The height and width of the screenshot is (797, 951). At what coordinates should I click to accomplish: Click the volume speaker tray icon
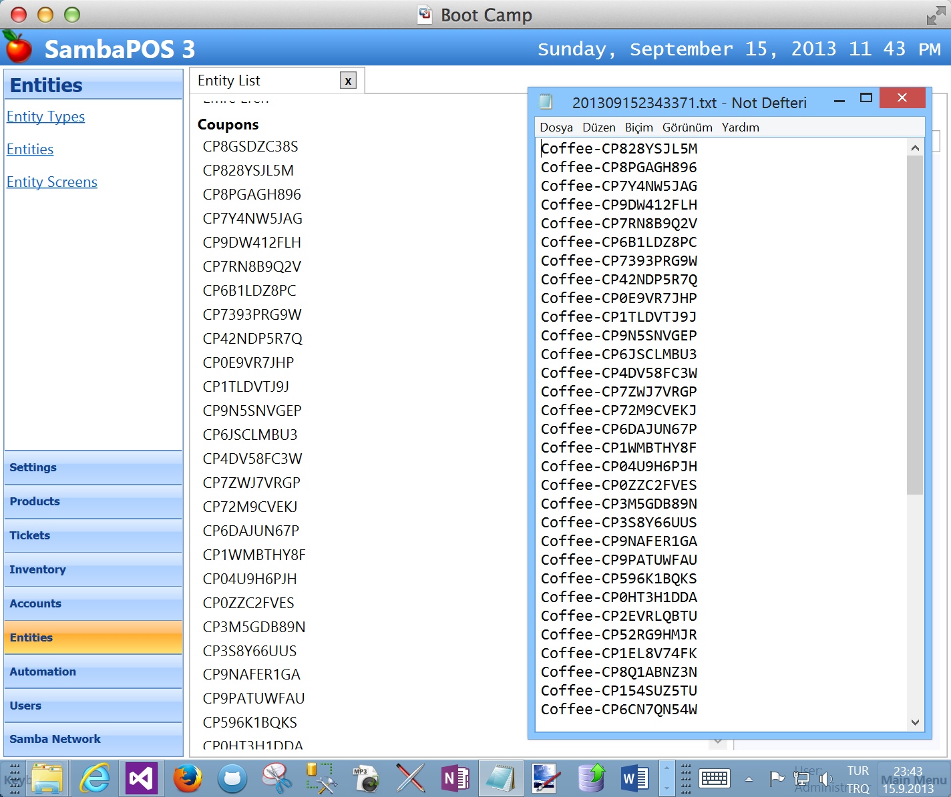pos(825,778)
